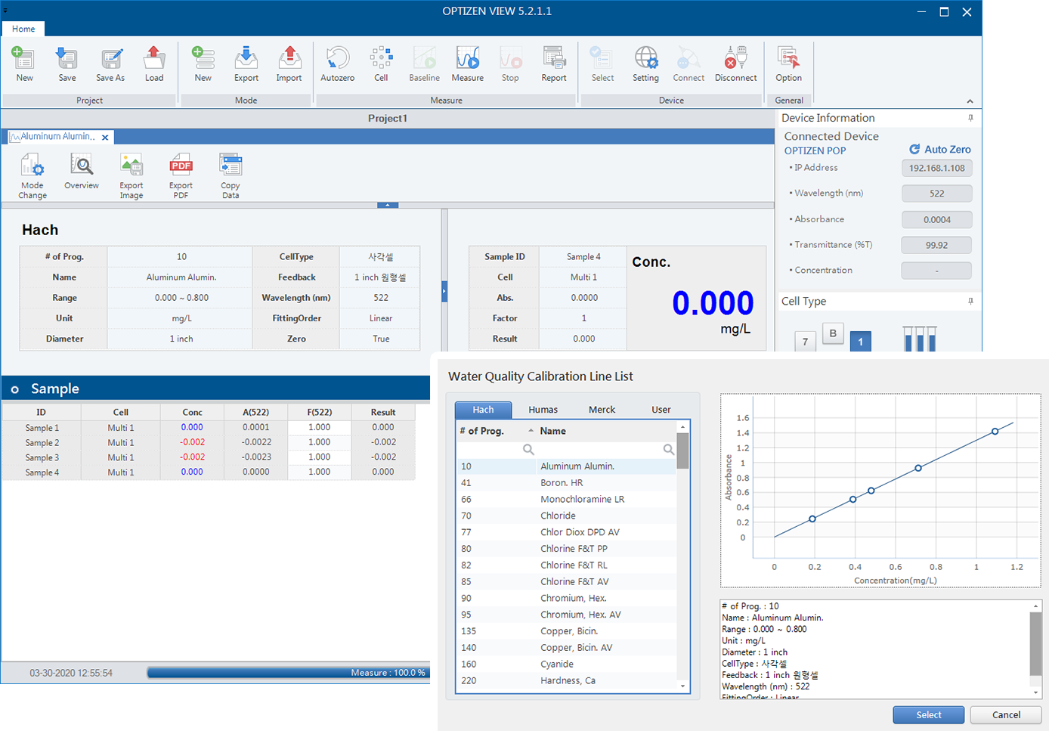The width and height of the screenshot is (1049, 731).
Task: Pin the Cell Type panel
Action: pyautogui.click(x=970, y=301)
